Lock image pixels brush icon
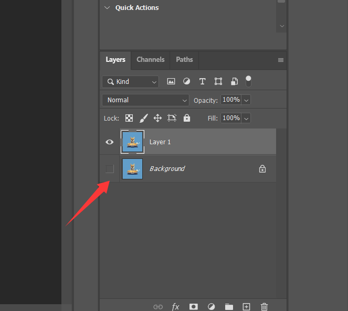Image resolution: width=348 pixels, height=311 pixels. tap(144, 118)
